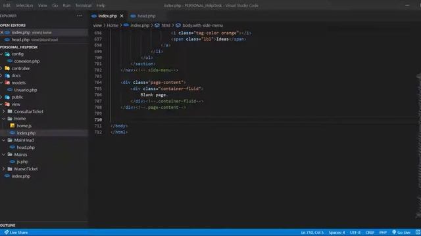The width and height of the screenshot is (421, 236).
Task: Select encoding 'UTF-8' in status bar
Action: point(355,233)
